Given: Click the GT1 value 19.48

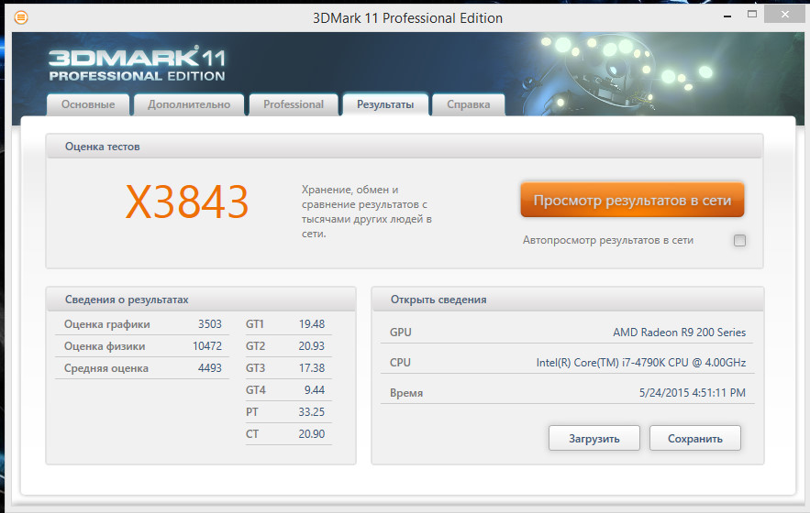Looking at the screenshot, I should [x=312, y=324].
